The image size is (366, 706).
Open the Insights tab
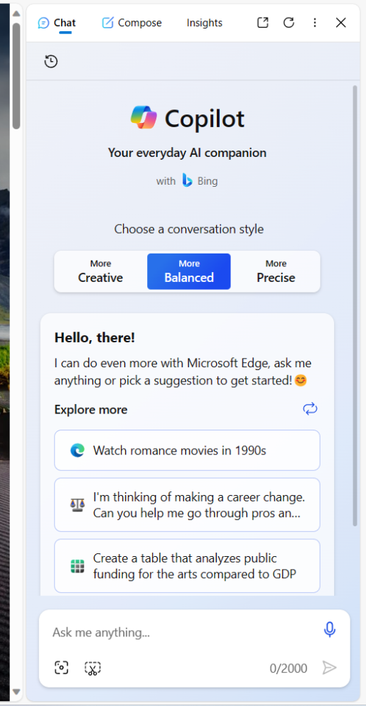205,23
